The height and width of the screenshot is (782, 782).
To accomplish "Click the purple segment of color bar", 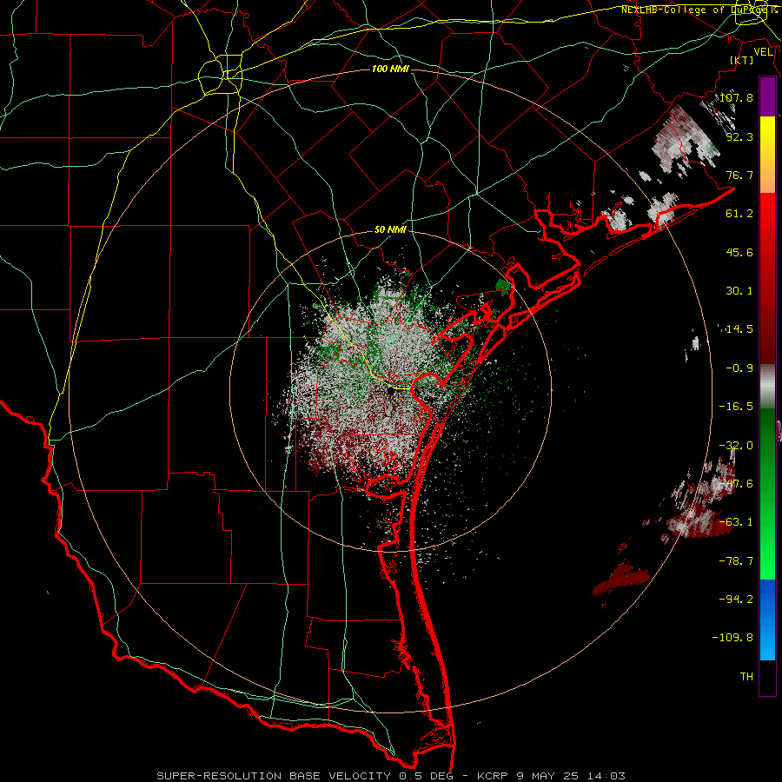I will (x=767, y=96).
